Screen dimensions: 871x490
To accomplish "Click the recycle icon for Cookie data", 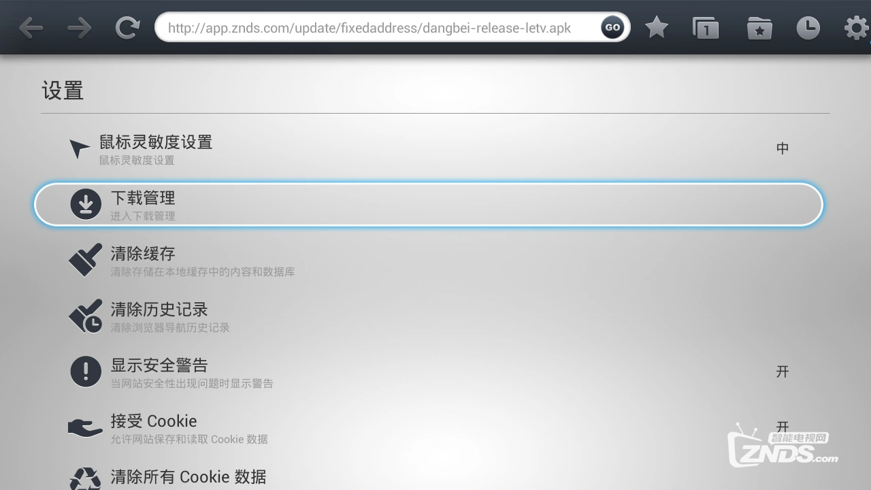I will (85, 479).
